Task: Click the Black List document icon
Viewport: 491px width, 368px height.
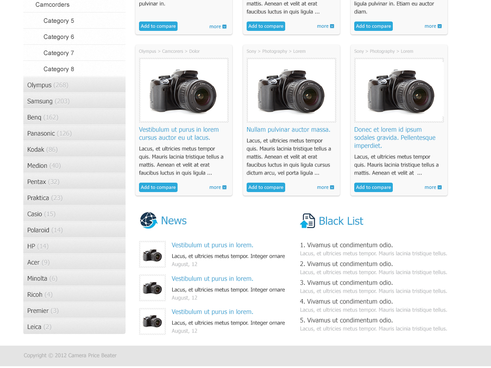Action: click(x=308, y=221)
